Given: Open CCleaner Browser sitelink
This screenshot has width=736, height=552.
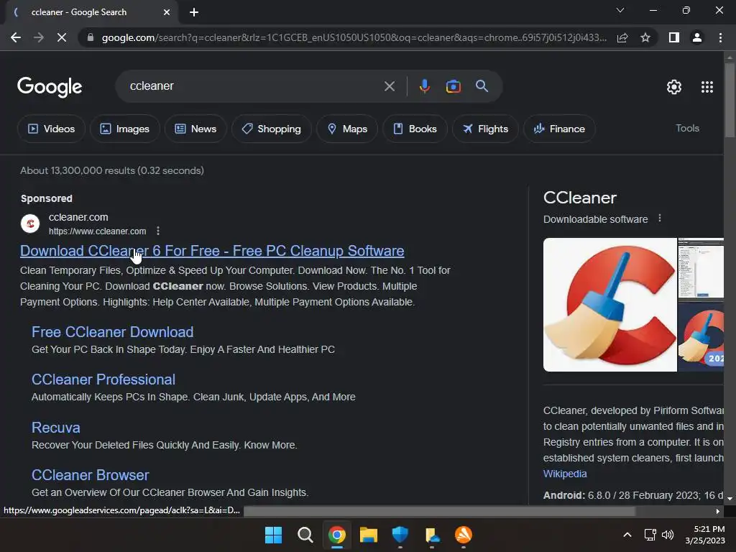Looking at the screenshot, I should click(90, 475).
